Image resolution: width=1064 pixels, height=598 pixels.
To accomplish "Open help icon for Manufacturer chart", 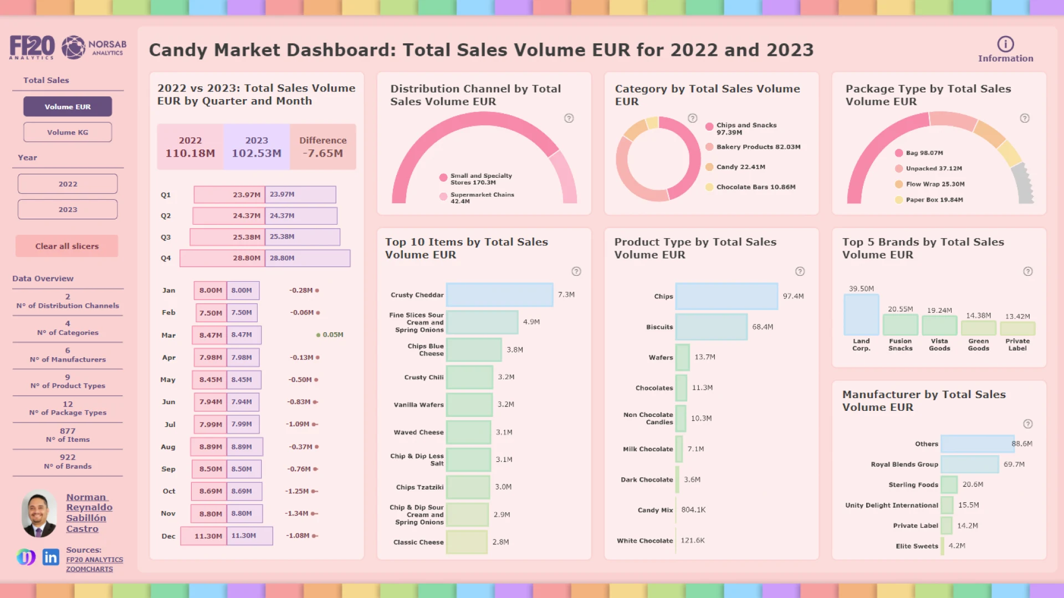I will pyautogui.click(x=1028, y=424).
